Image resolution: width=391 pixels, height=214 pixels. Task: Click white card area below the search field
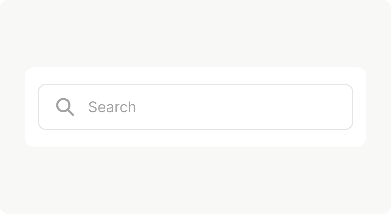coord(195,138)
